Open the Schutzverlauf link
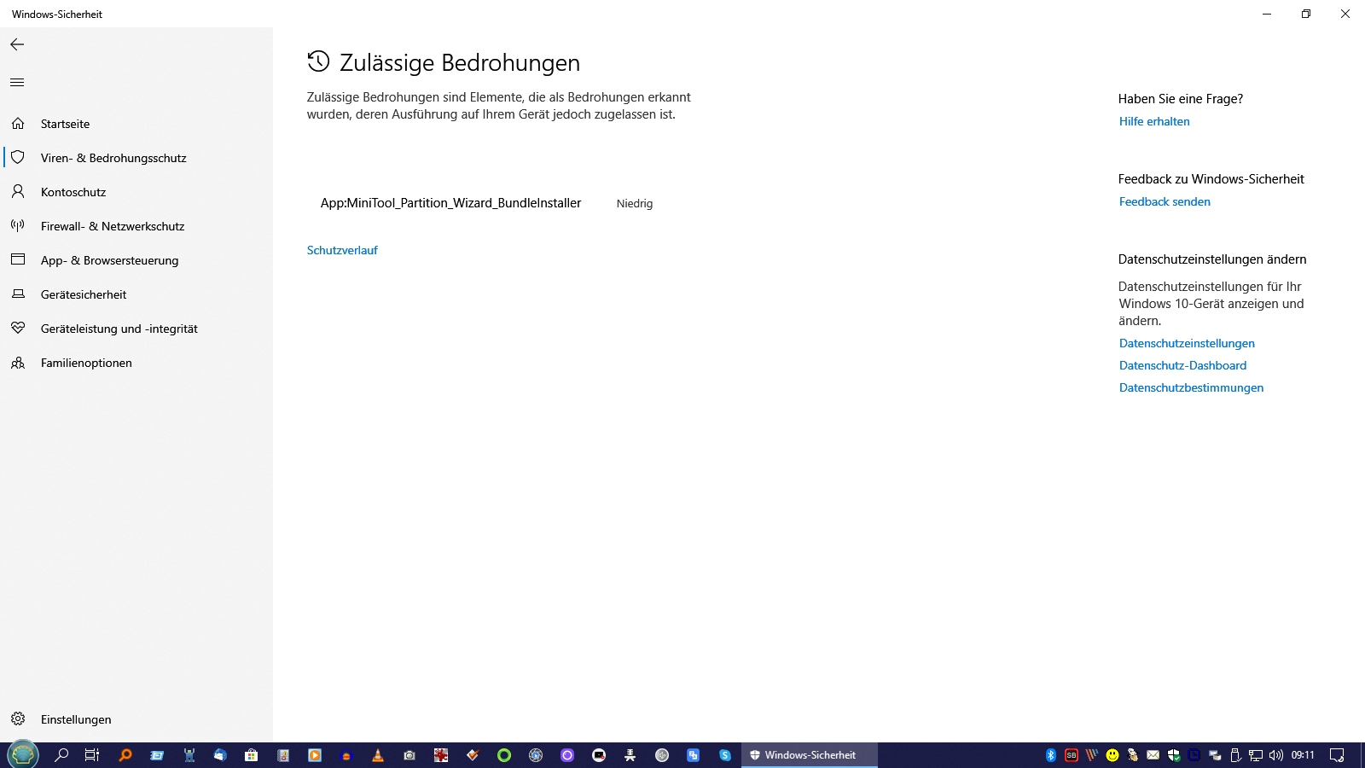This screenshot has height=768, width=1365. [342, 250]
